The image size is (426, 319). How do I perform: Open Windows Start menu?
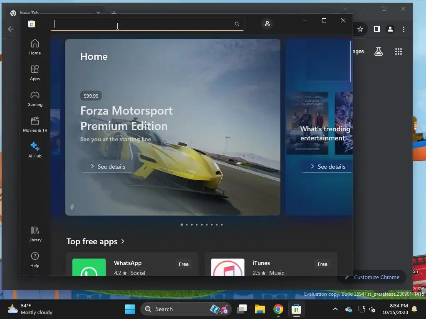tap(130, 309)
